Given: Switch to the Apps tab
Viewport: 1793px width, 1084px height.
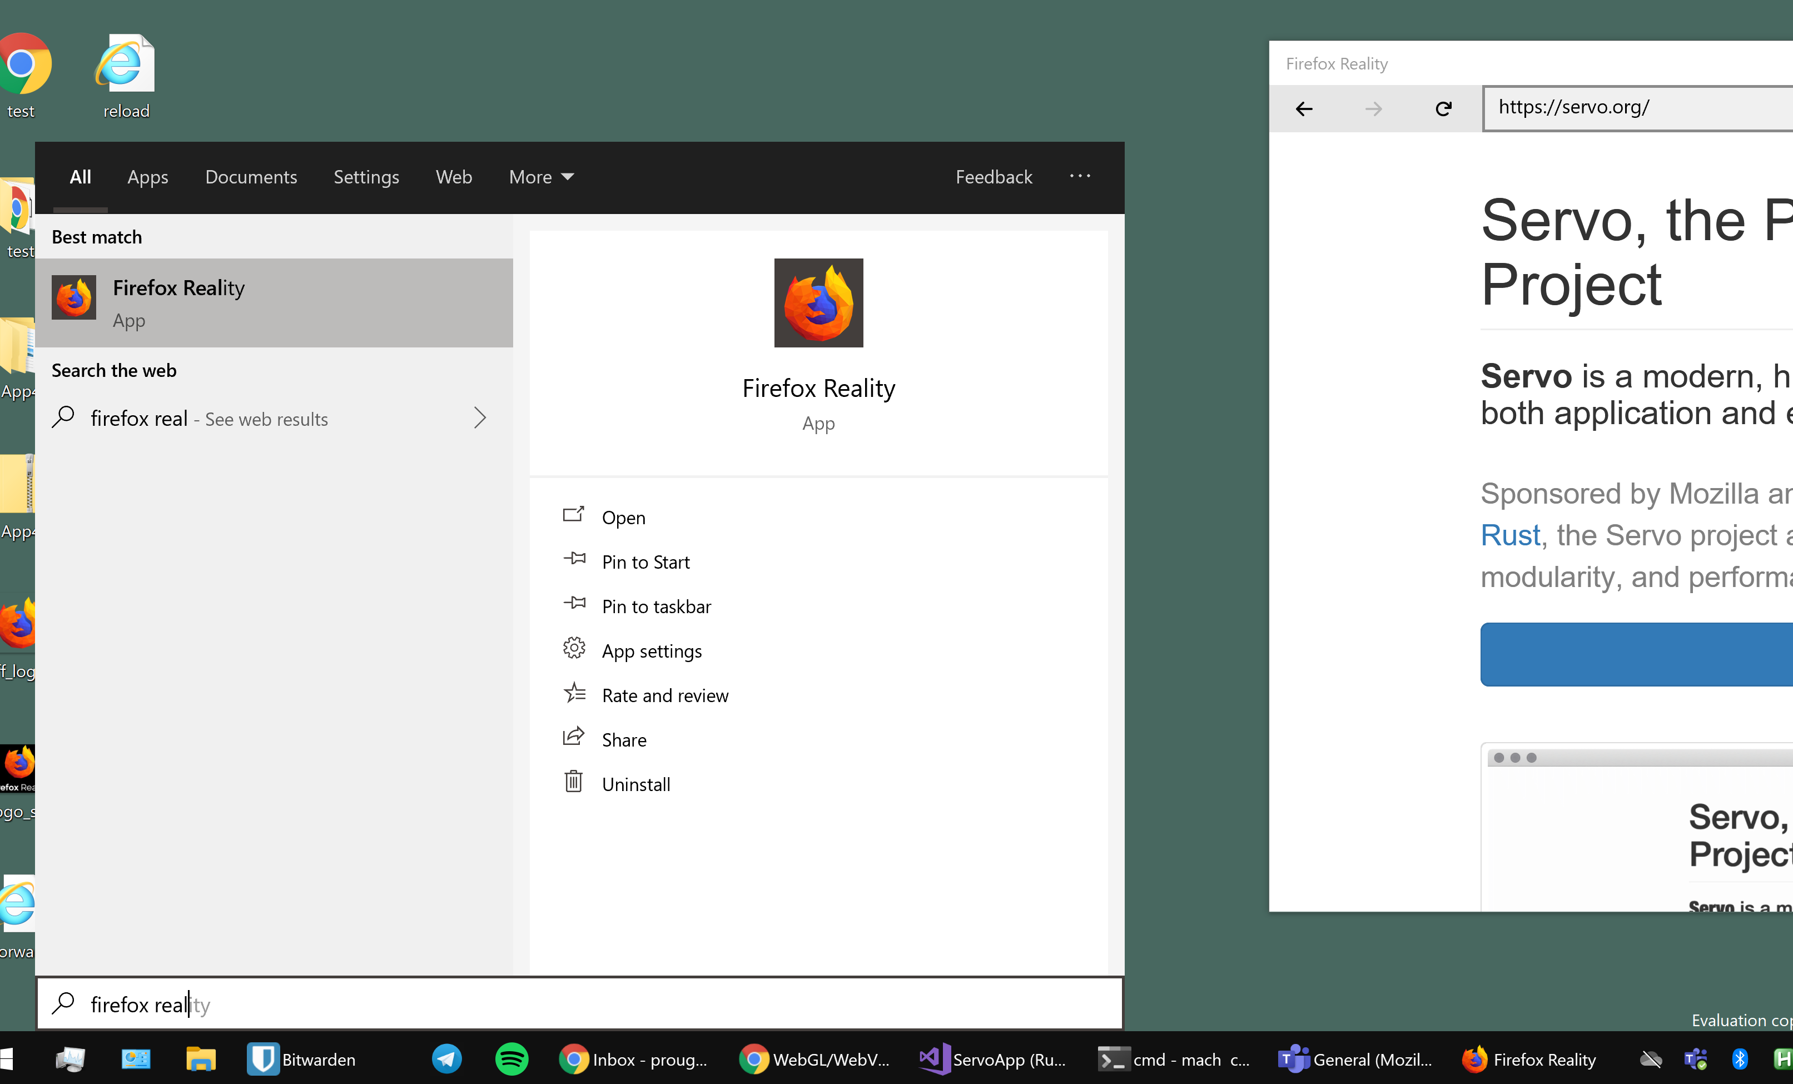Looking at the screenshot, I should tap(148, 177).
